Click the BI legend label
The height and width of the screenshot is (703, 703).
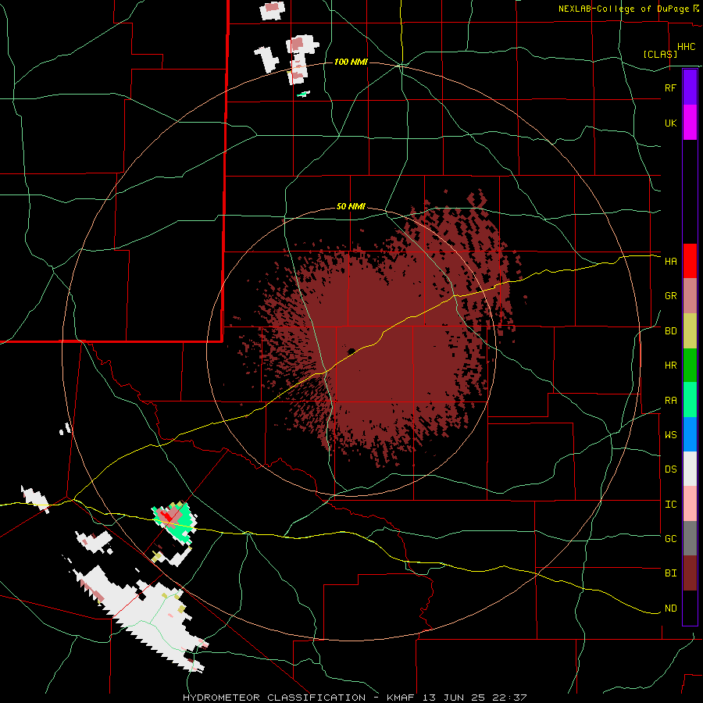pyautogui.click(x=670, y=573)
